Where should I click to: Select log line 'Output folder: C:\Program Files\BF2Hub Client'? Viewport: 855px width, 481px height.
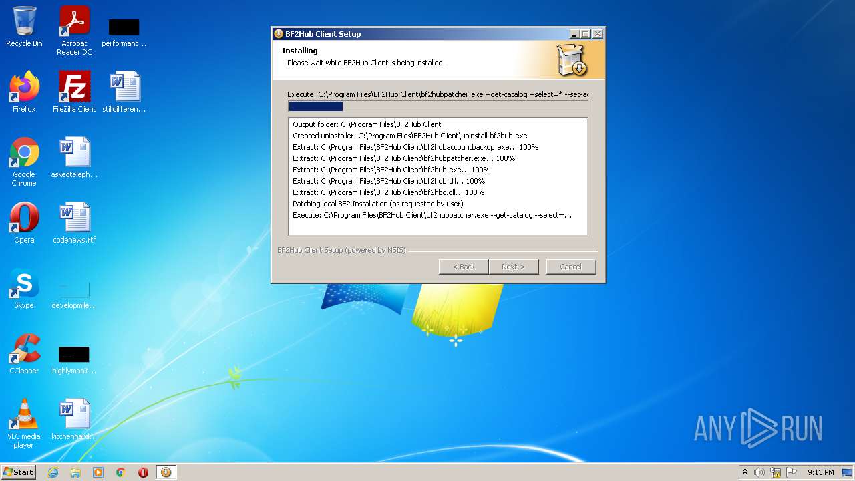pyautogui.click(x=367, y=124)
